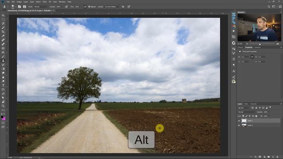The width and height of the screenshot is (283, 159).
Task: Select the Magic Wand tool
Action: coord(3,27)
